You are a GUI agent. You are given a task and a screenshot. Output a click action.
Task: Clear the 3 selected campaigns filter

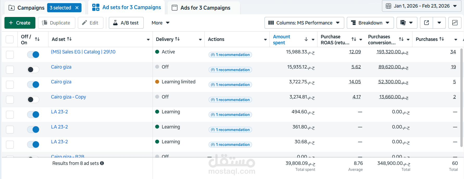tap(77, 8)
